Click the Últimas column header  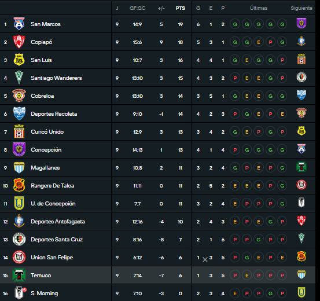pos(258,8)
